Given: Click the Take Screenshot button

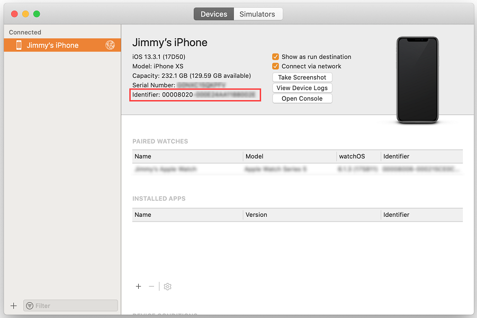Looking at the screenshot, I should pos(302,77).
